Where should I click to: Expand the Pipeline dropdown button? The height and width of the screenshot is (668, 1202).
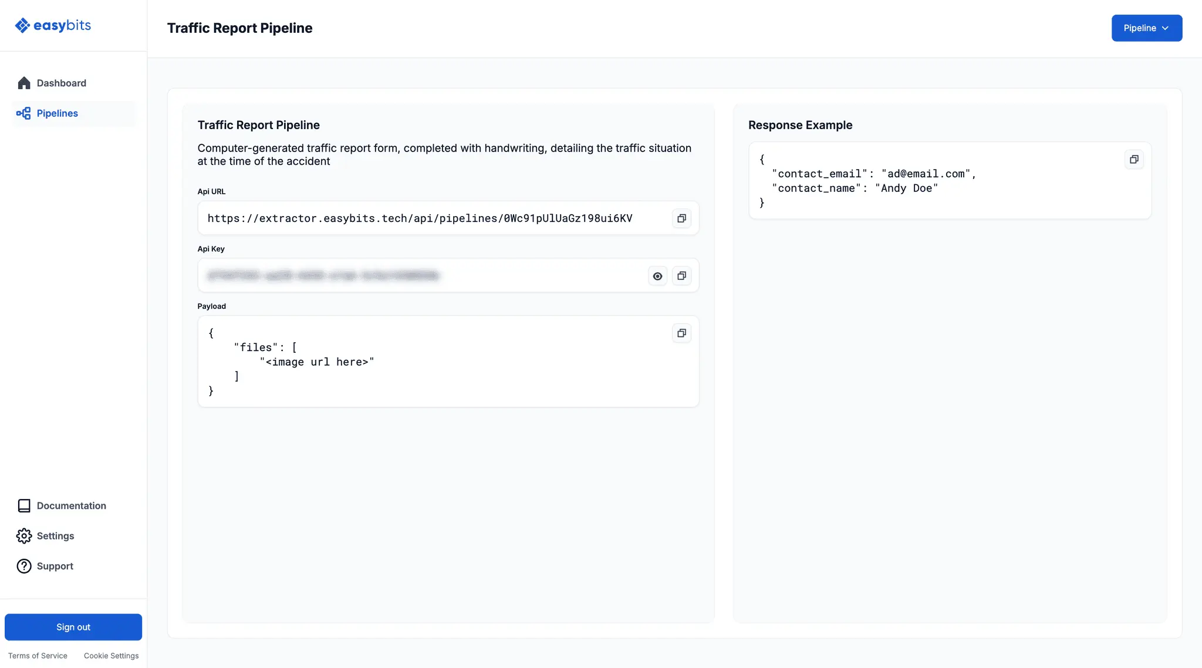tap(1147, 28)
